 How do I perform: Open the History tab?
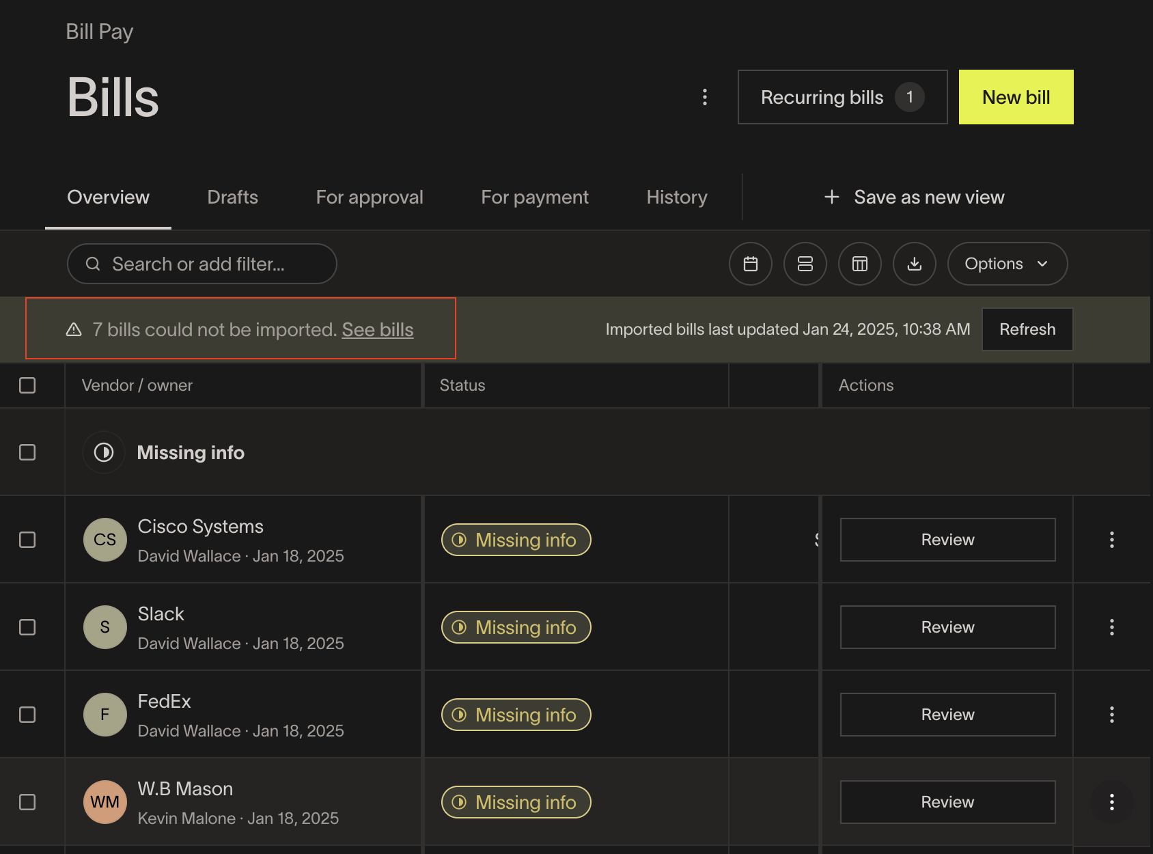tap(676, 197)
